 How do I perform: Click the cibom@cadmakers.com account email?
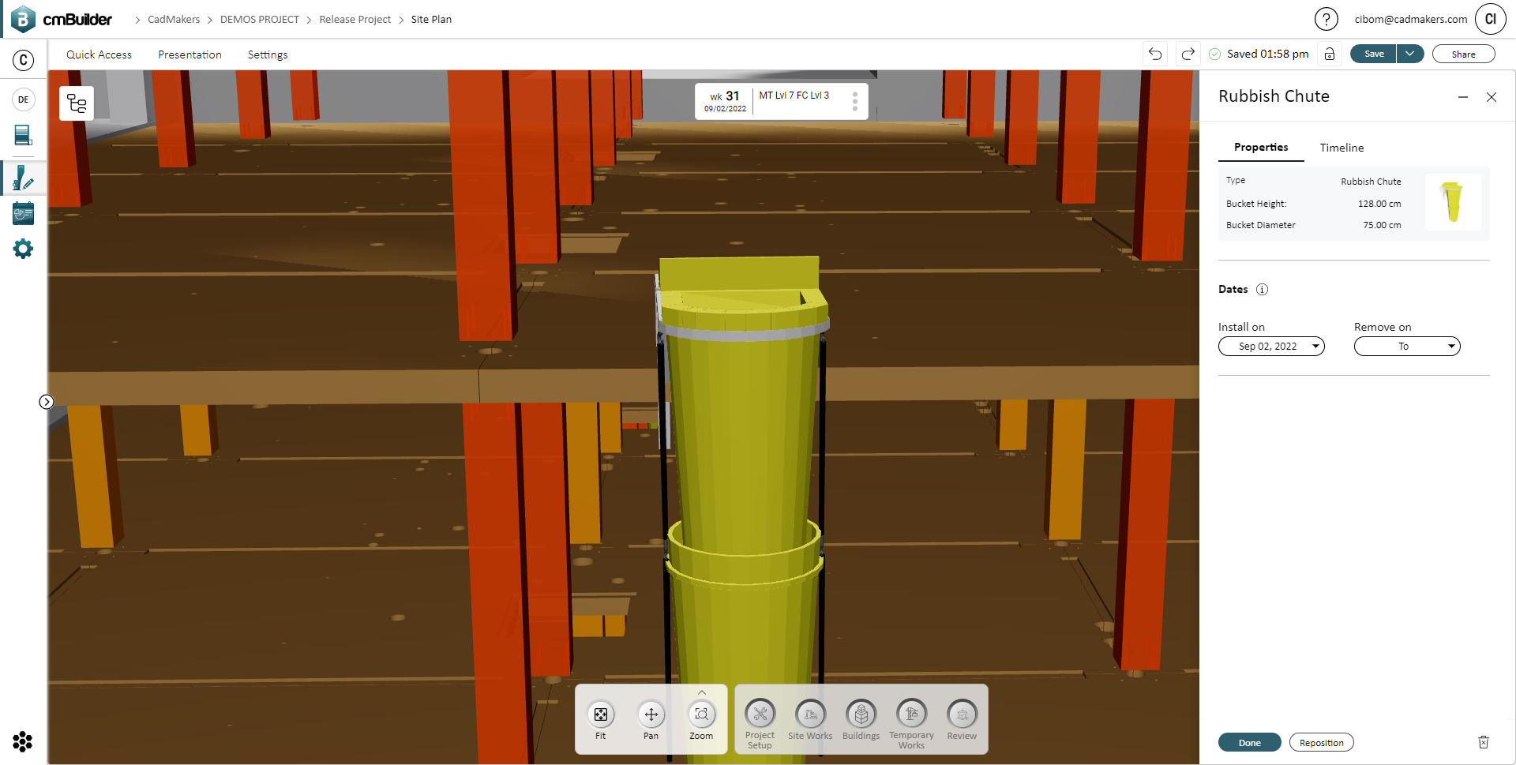(x=1411, y=19)
